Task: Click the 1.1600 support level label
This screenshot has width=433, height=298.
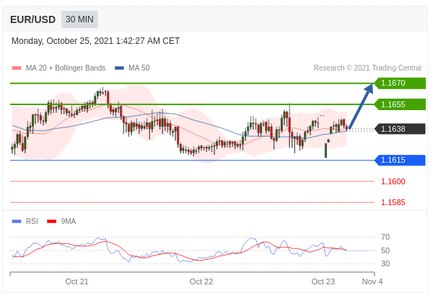Action: pyautogui.click(x=393, y=181)
